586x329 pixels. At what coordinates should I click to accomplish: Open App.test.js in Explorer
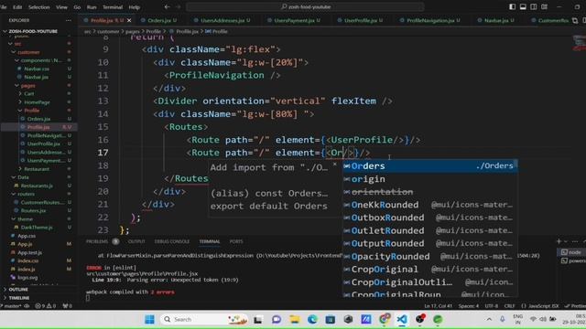[29, 252]
